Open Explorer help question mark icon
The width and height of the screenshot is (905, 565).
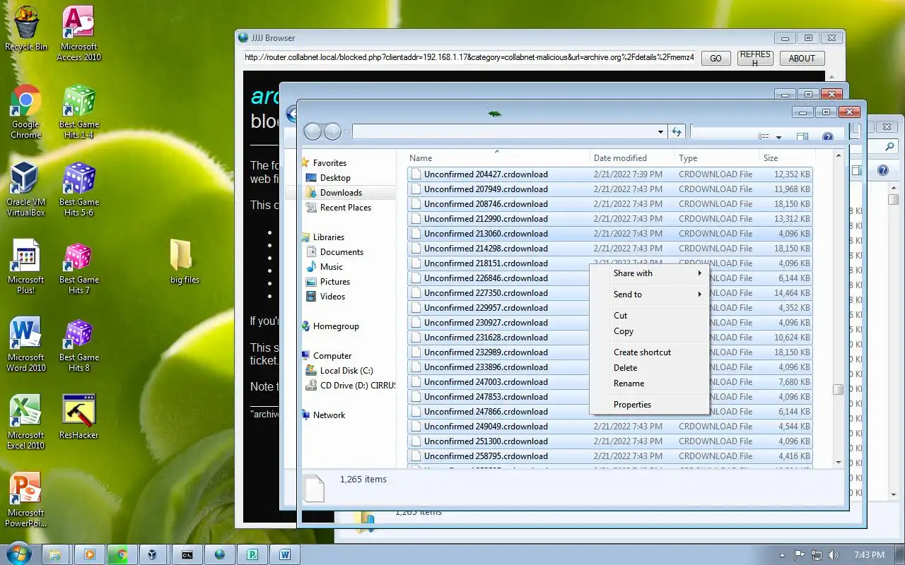(828, 137)
